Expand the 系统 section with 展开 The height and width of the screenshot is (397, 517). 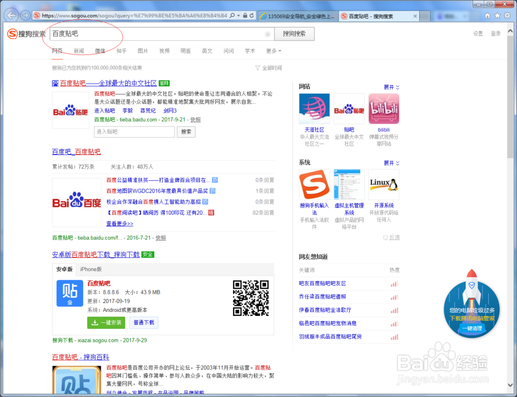pos(391,163)
